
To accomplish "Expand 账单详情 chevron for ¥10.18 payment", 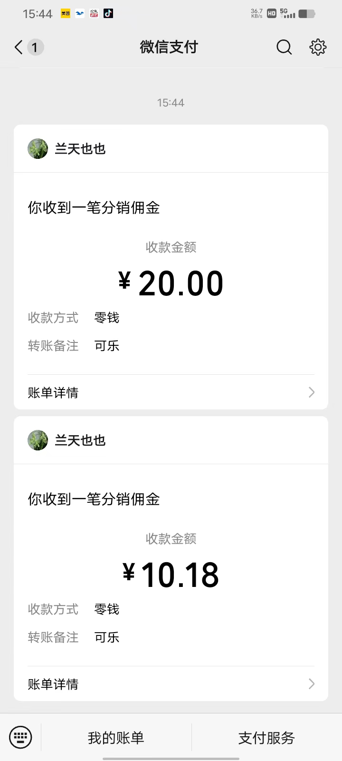I will pyautogui.click(x=312, y=684).
